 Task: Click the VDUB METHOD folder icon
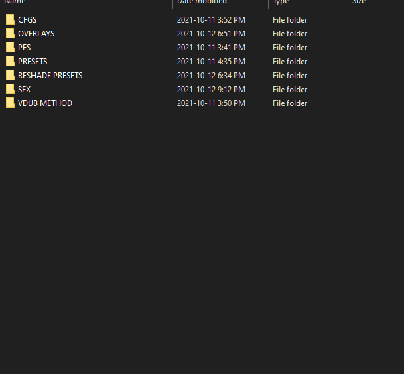tap(10, 103)
